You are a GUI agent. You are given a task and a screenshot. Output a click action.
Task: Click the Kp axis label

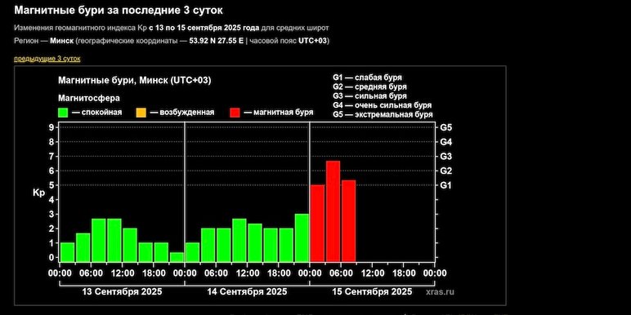(38, 193)
